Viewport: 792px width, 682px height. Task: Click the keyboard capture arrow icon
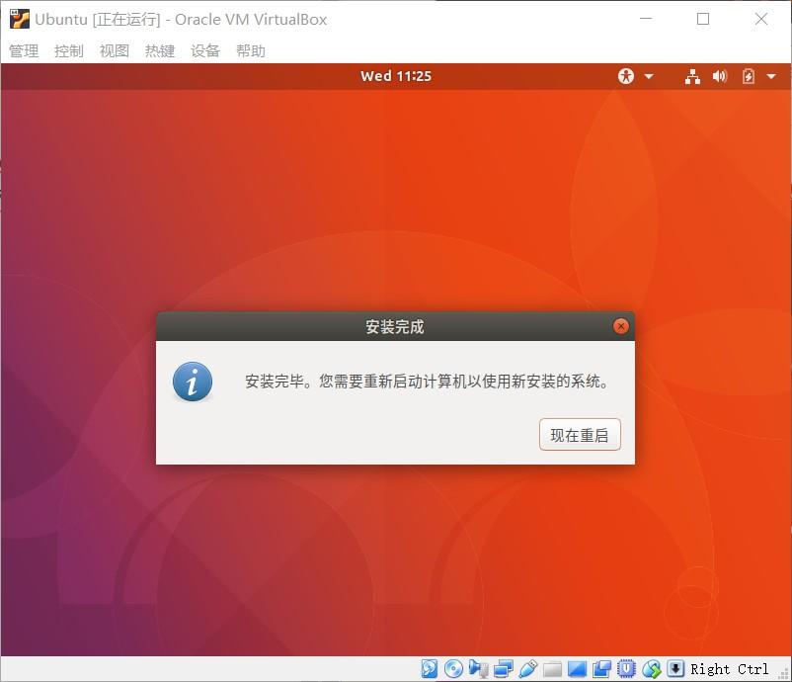675,668
